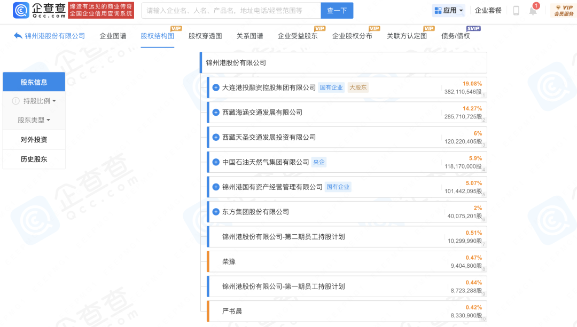
Task: Click 国有企业 tag on 大连港投融资 row
Action: 331,87
